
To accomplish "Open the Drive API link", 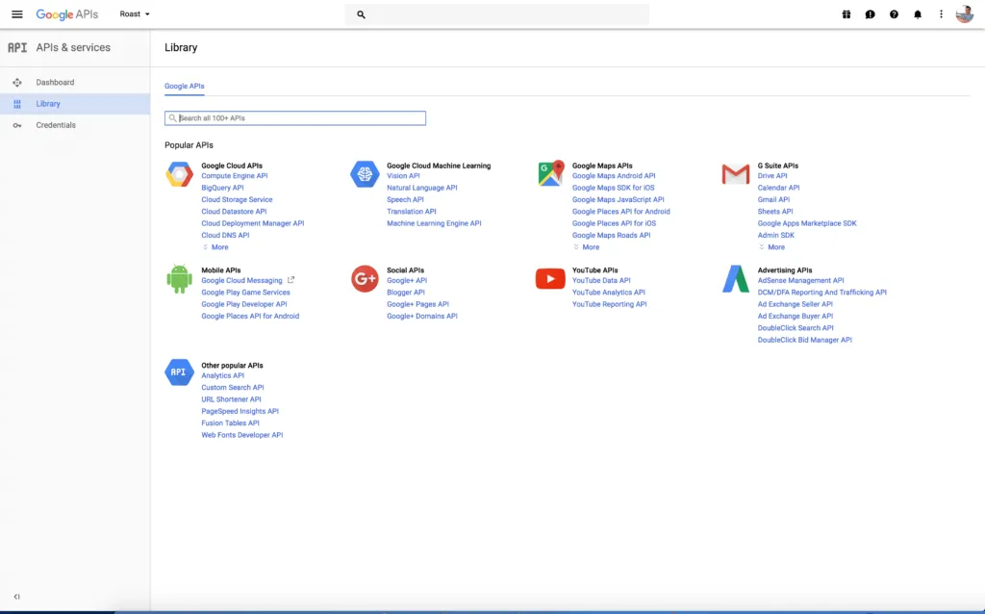I will point(772,176).
